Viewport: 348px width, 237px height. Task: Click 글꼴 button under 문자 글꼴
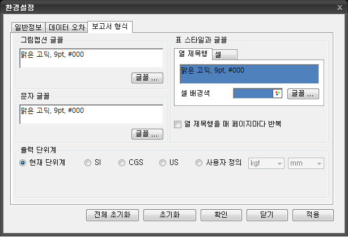(x=147, y=134)
